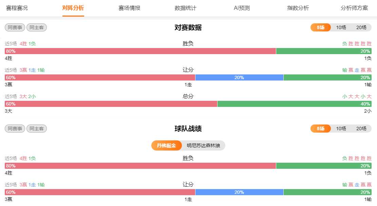Select 20场 in 对赛数据 section
This screenshot has width=377, height=206.
click(x=361, y=27)
